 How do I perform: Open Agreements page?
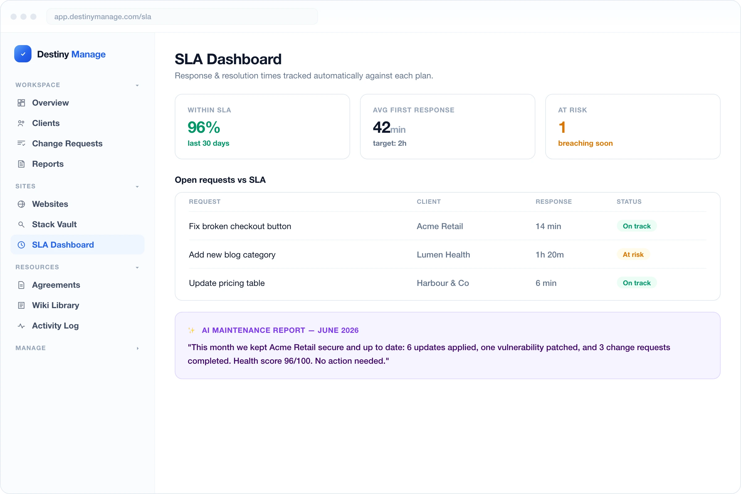tap(77, 285)
